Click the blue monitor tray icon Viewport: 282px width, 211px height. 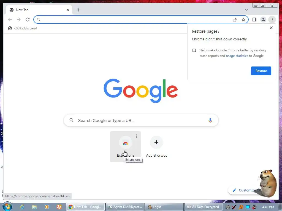tap(248, 207)
